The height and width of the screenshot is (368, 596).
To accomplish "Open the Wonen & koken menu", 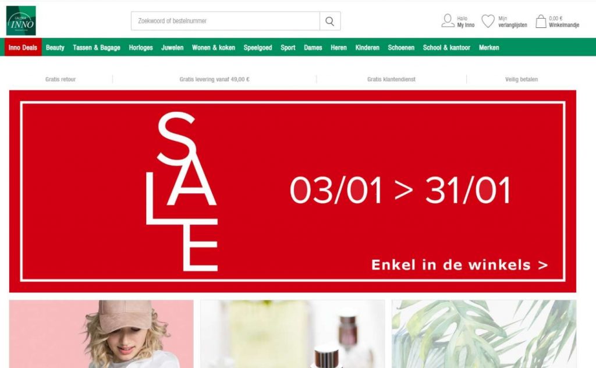I will point(214,48).
